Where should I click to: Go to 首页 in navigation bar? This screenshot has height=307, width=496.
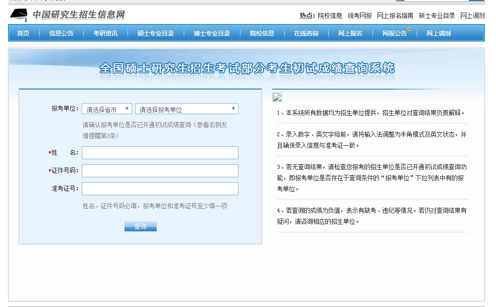click(x=23, y=34)
